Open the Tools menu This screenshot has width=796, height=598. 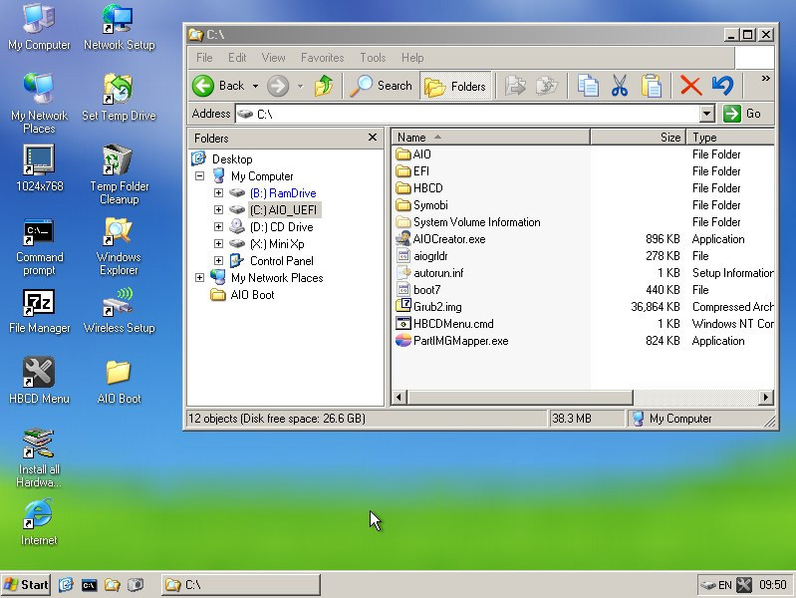tap(374, 58)
